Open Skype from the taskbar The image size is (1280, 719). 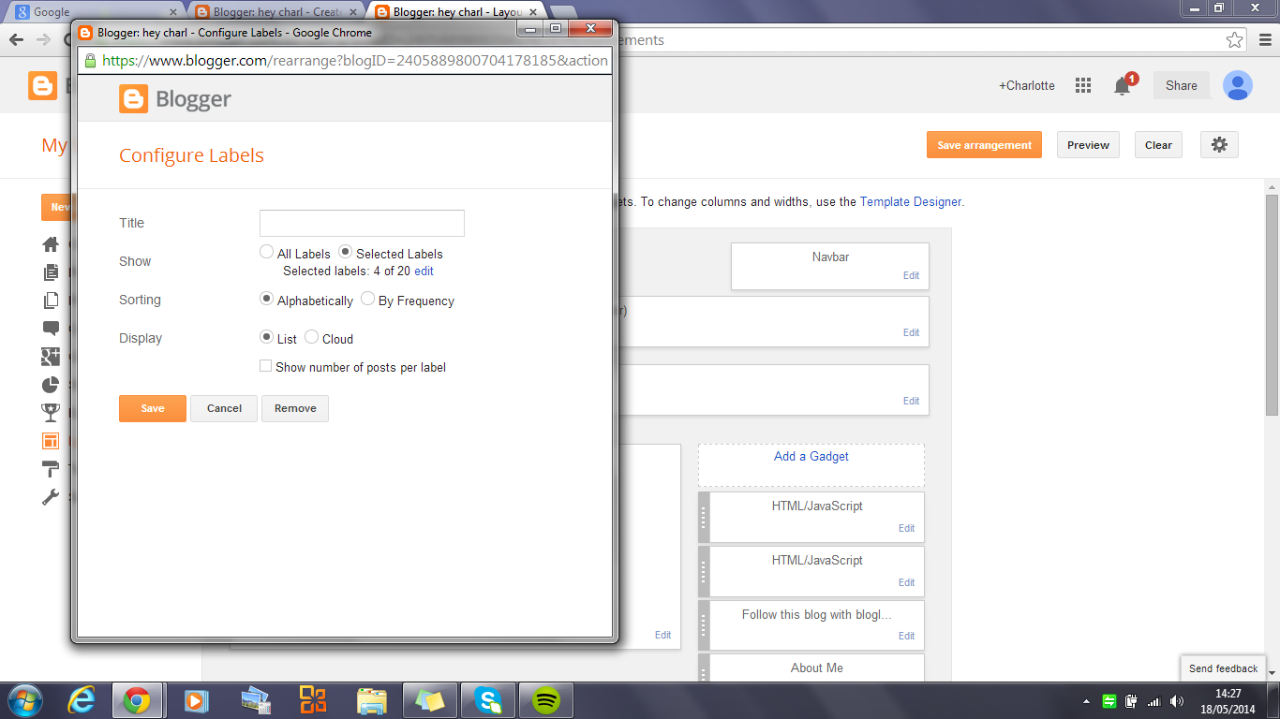pyautogui.click(x=488, y=700)
